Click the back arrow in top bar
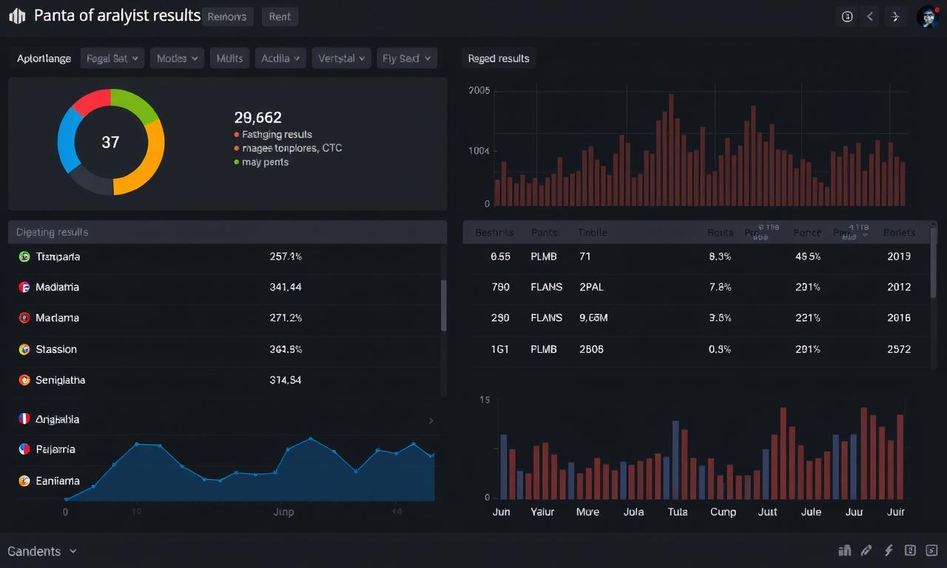This screenshot has height=568, width=947. [x=871, y=16]
